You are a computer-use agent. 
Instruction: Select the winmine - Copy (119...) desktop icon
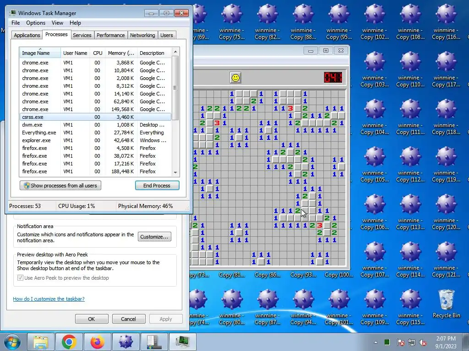pos(446,165)
